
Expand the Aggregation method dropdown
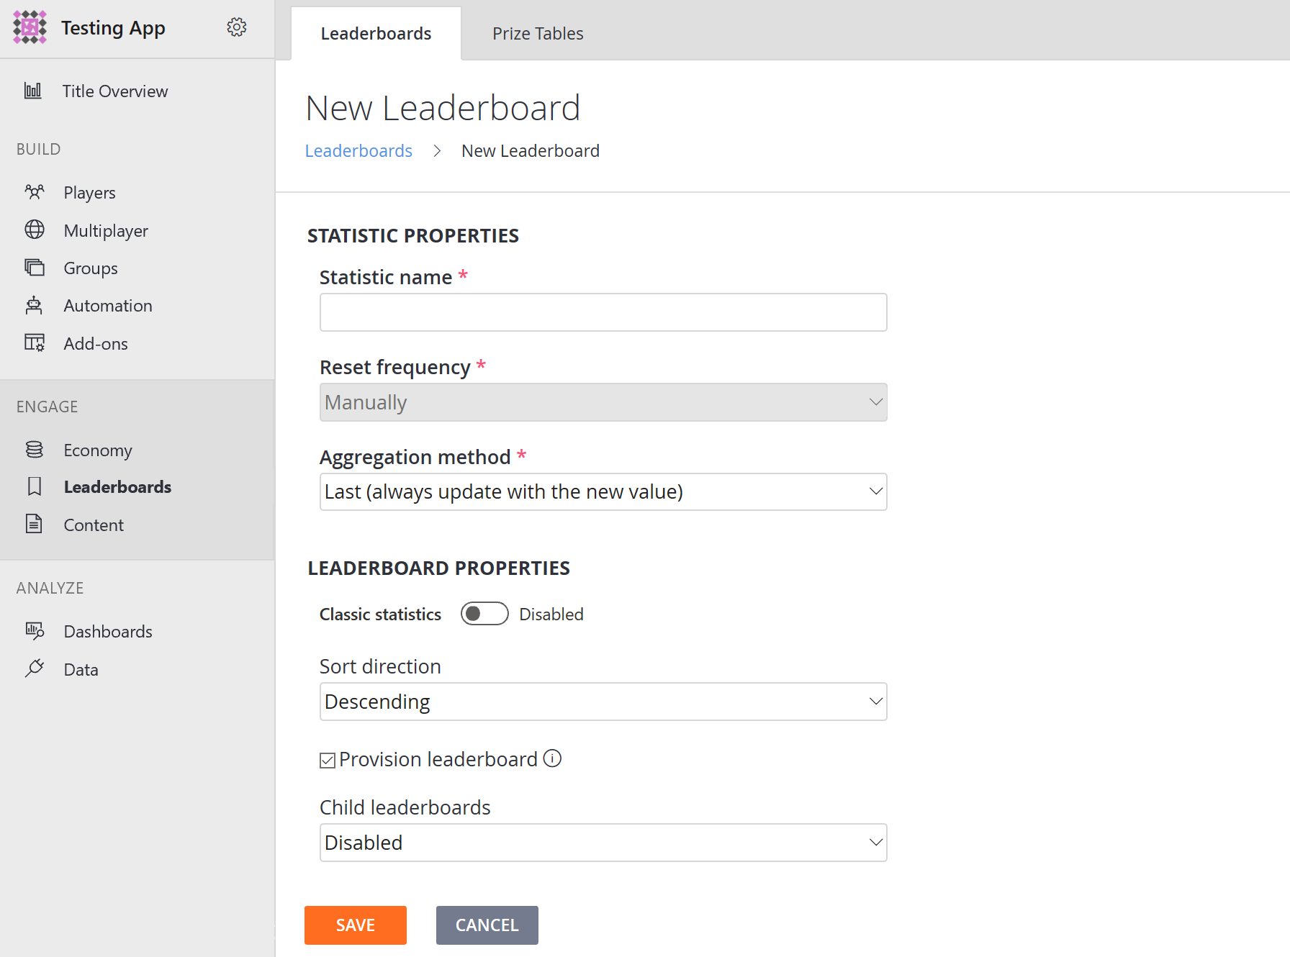pos(603,491)
